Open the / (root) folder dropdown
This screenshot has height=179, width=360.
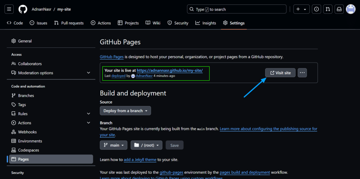click(x=147, y=145)
